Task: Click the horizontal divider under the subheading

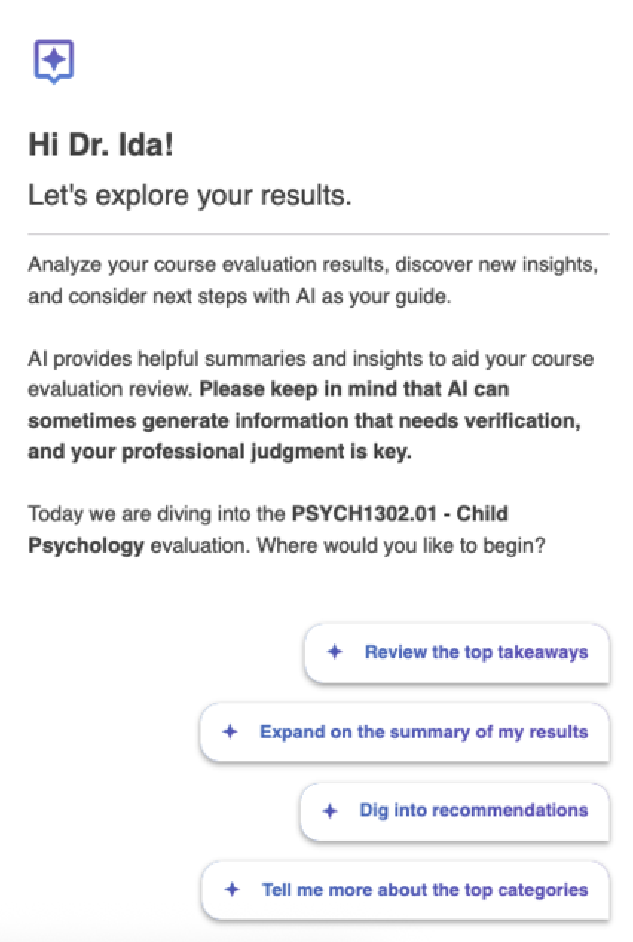Action: click(x=318, y=234)
